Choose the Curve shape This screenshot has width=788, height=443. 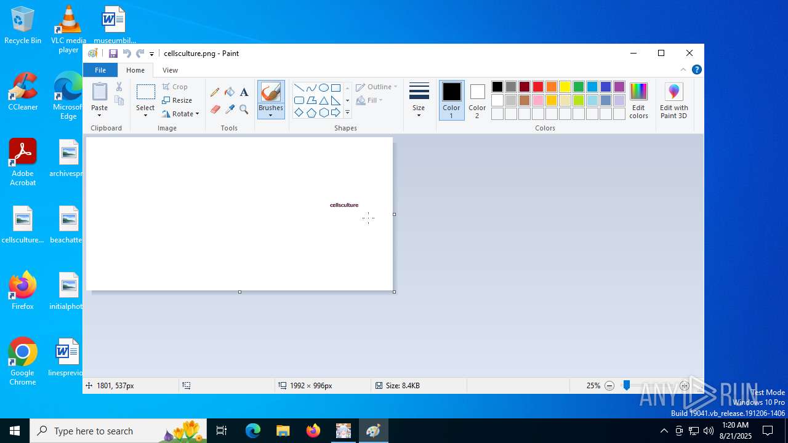pyautogui.click(x=311, y=88)
